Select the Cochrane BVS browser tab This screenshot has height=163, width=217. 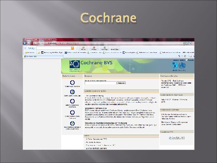(43, 56)
